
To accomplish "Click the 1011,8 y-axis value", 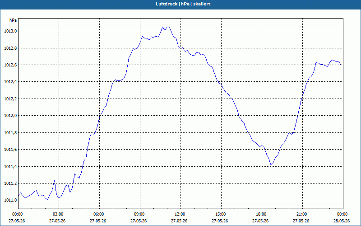I will click(x=10, y=133).
